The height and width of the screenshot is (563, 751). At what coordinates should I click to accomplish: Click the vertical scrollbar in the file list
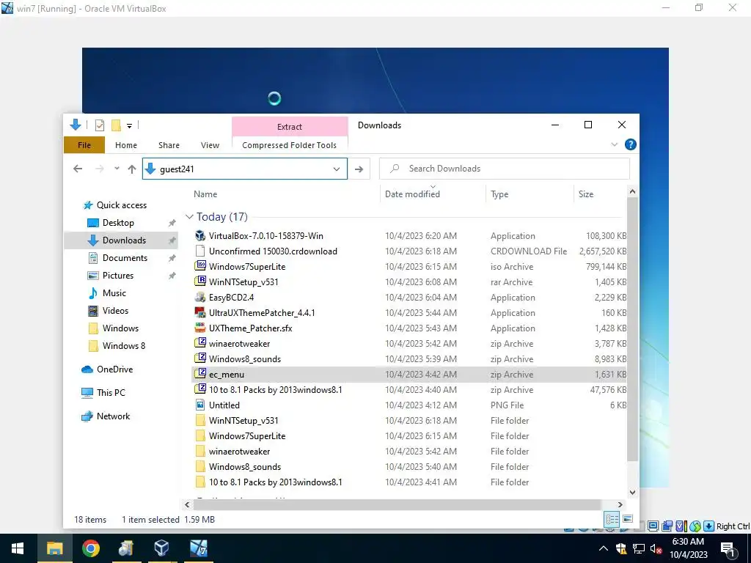(x=632, y=329)
